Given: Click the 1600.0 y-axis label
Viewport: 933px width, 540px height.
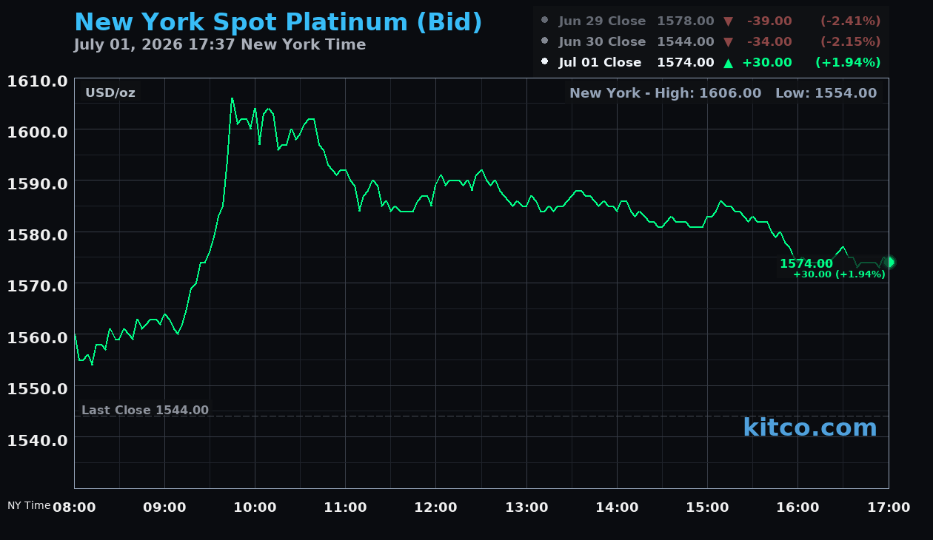Looking at the screenshot, I should (x=38, y=132).
